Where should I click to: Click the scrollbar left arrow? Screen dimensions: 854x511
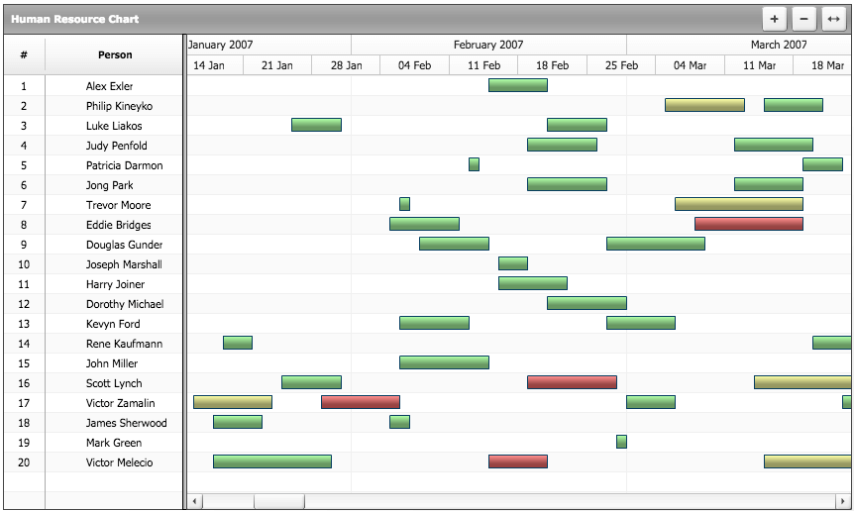(x=194, y=501)
